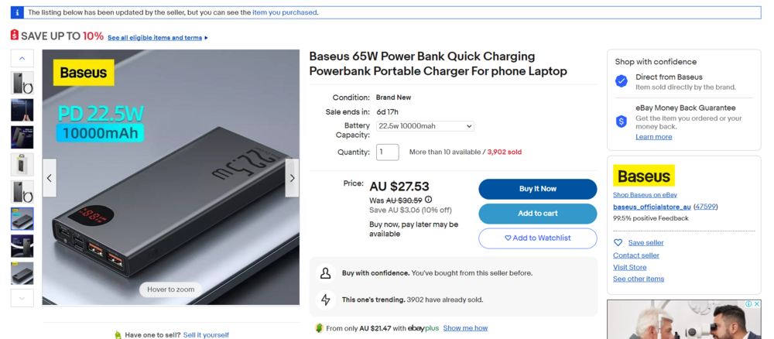Click heart icon next to Save seller
The width and height of the screenshot is (774, 339).
(618, 242)
